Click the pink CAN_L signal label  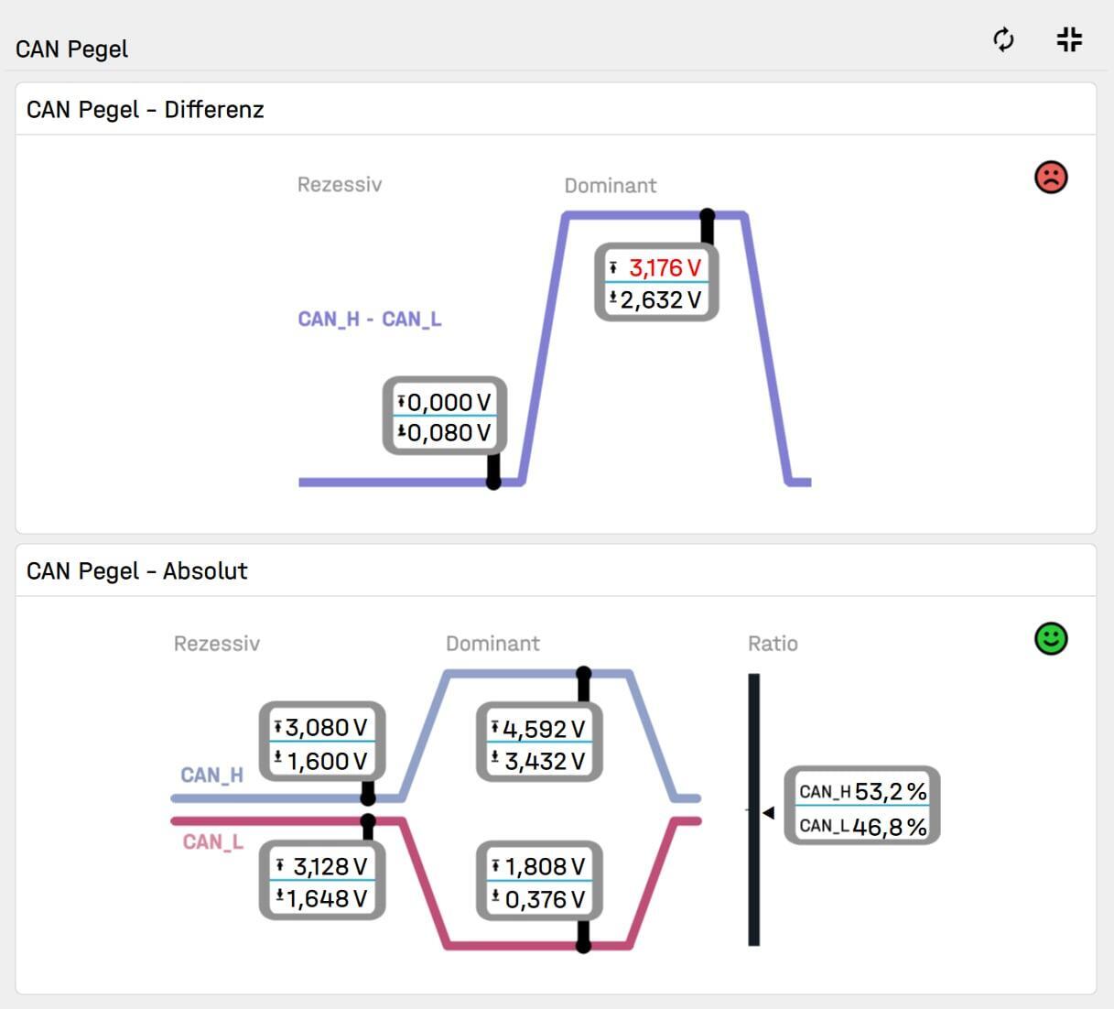(212, 842)
